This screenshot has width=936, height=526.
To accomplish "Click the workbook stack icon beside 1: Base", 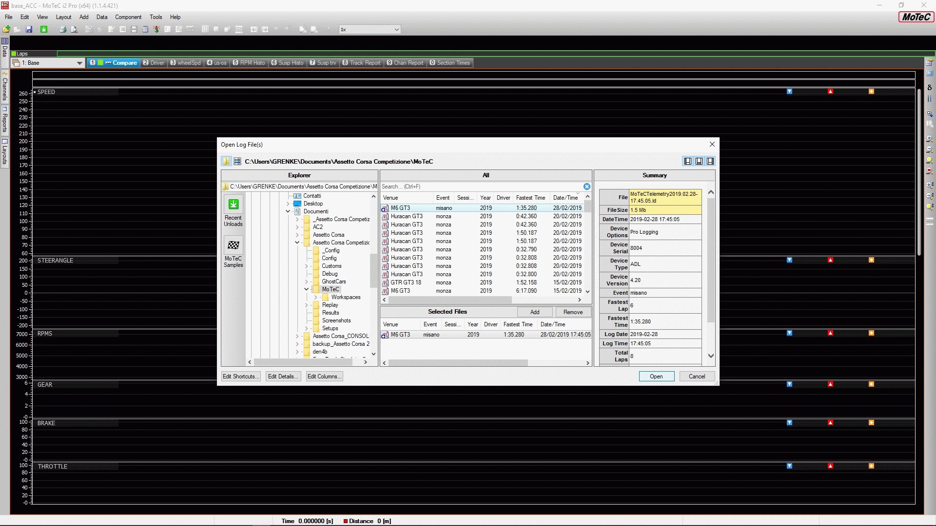I will tap(16, 63).
